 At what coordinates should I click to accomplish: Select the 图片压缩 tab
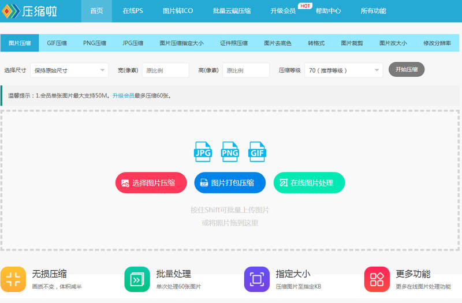pos(20,43)
